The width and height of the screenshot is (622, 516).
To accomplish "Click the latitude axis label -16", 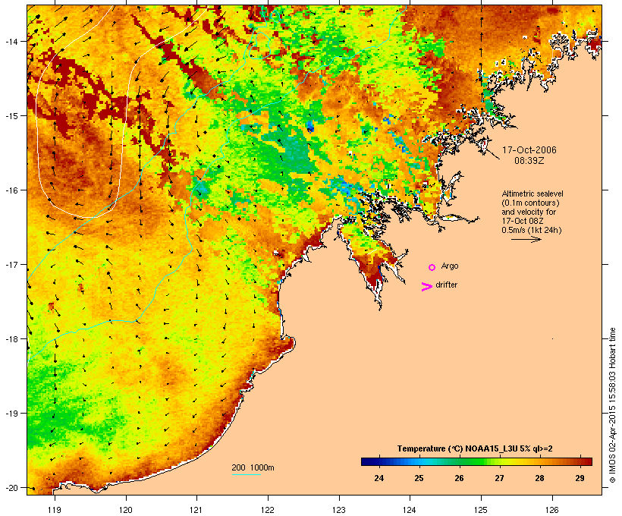I will tap(11, 190).
